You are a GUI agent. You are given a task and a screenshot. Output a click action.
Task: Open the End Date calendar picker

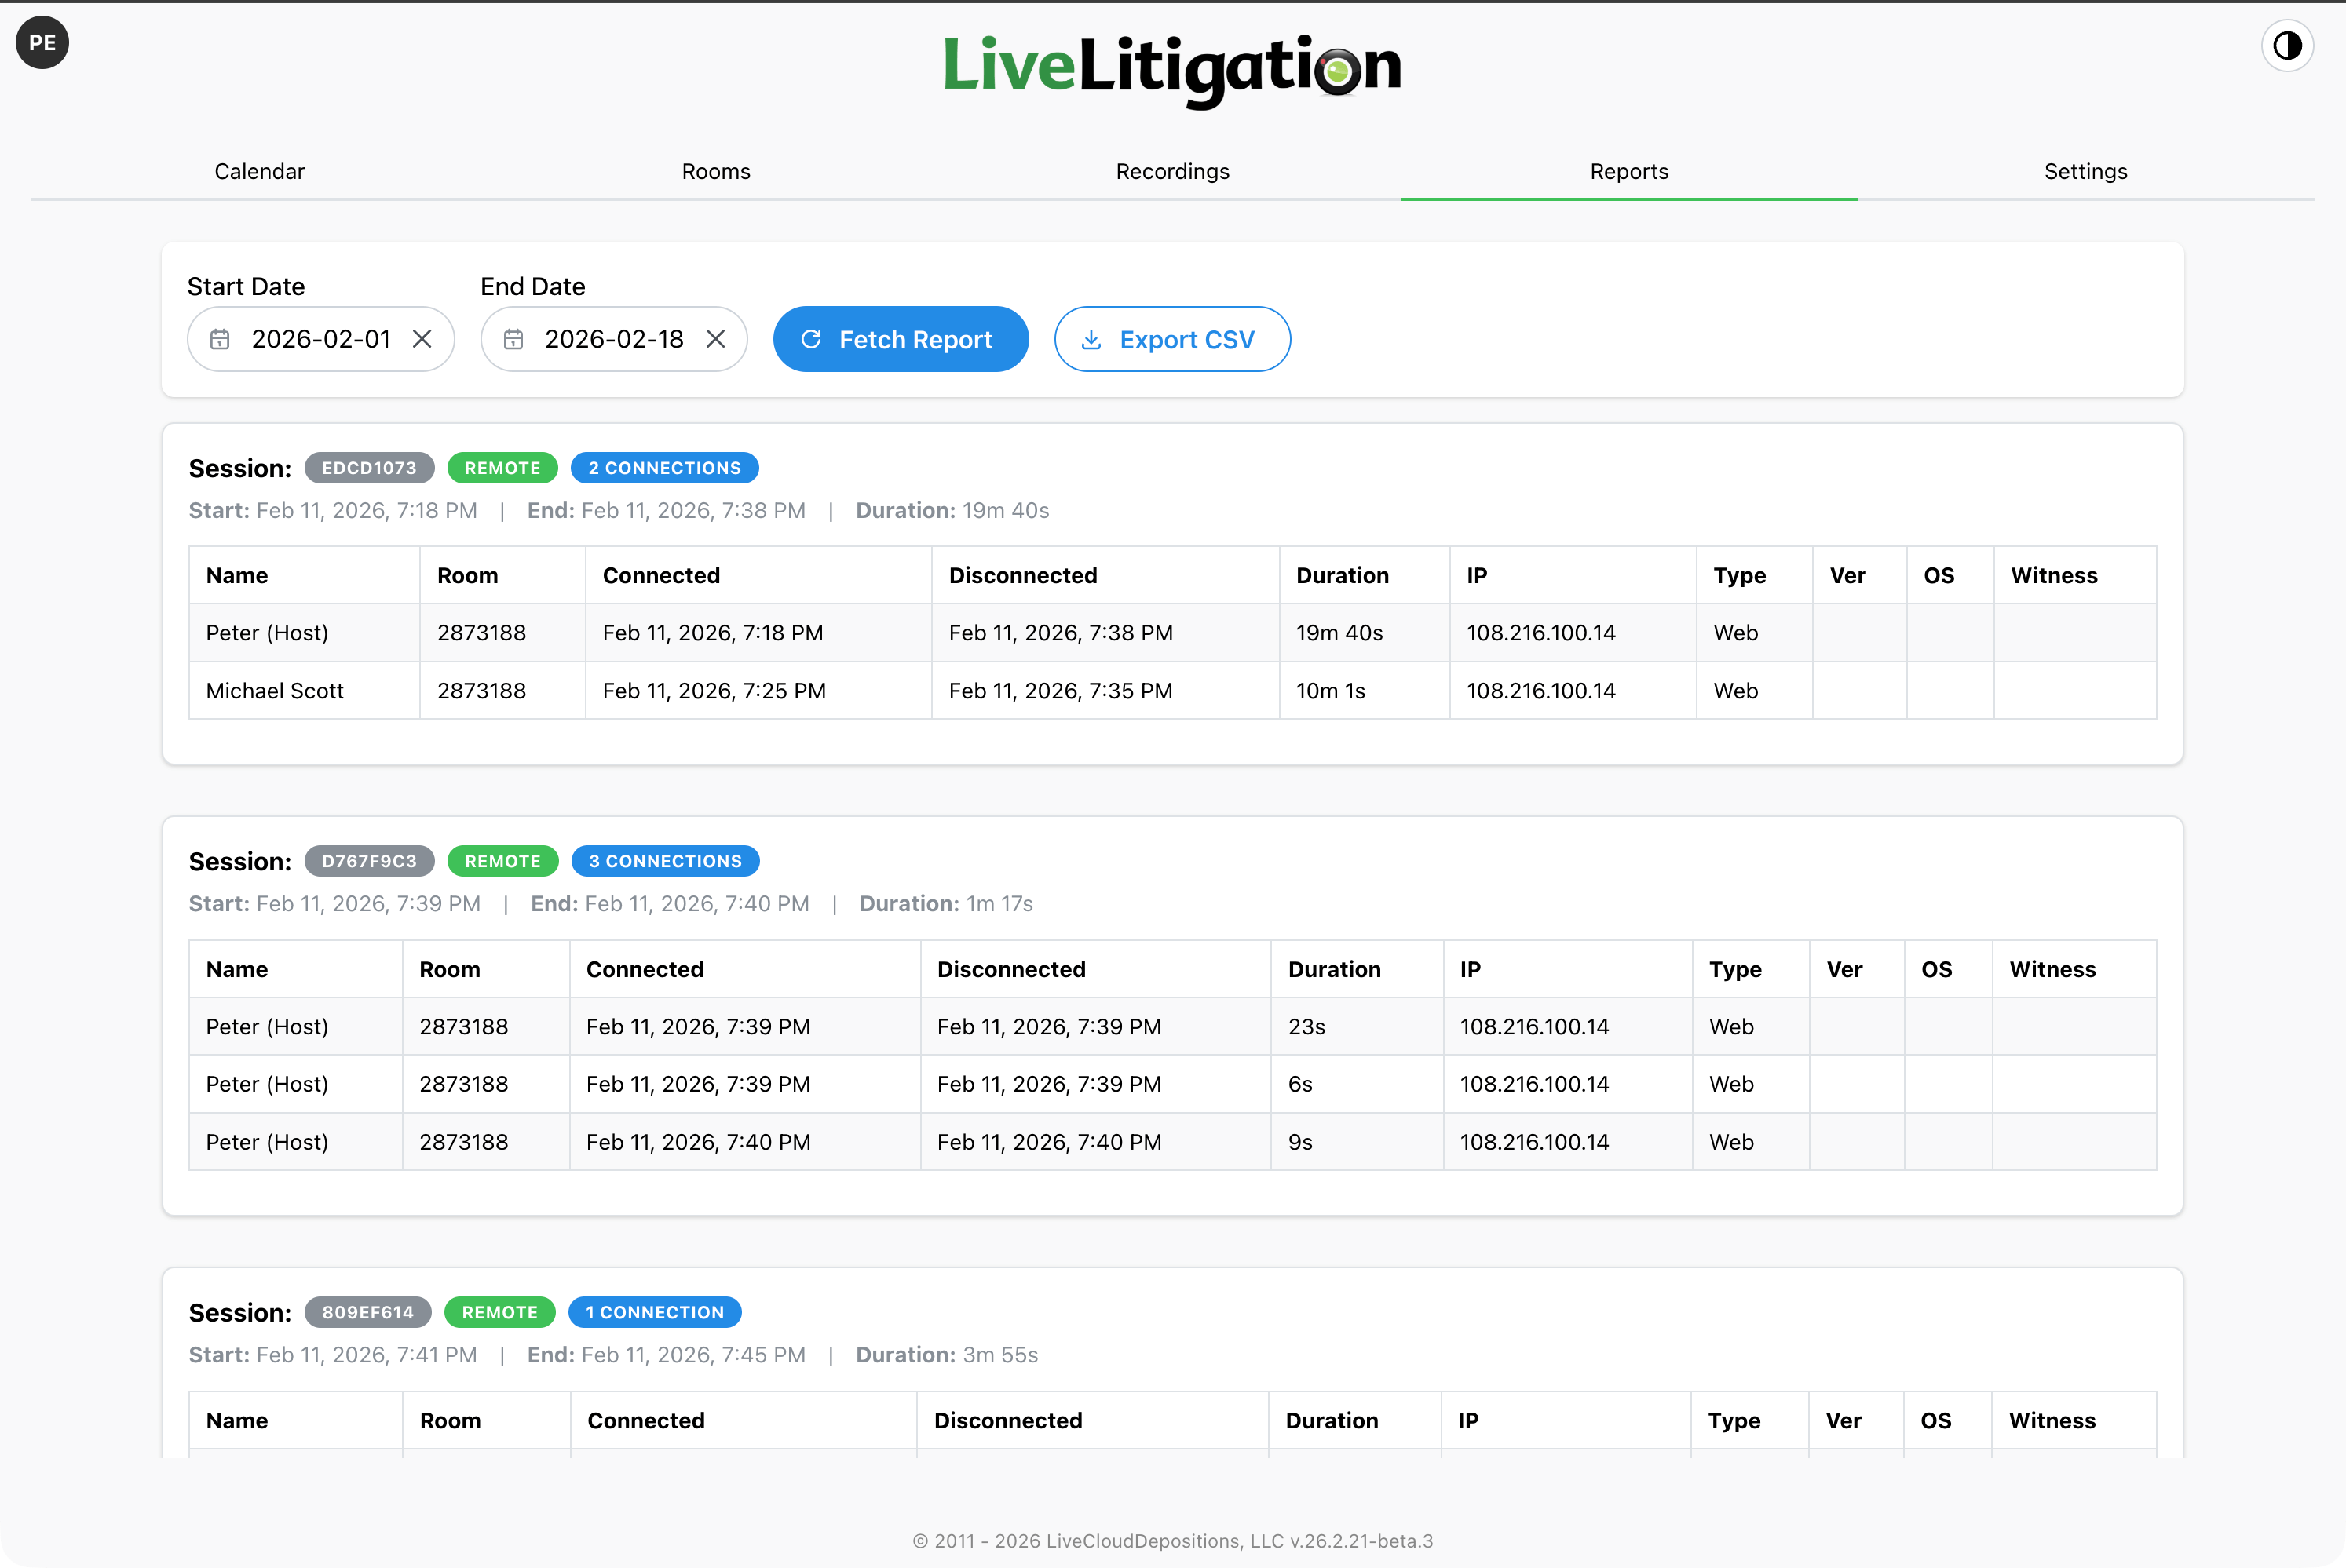click(x=515, y=339)
